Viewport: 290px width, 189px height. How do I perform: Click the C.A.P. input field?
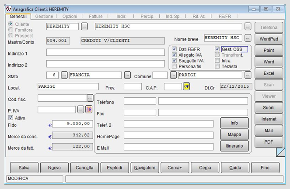(x=173, y=86)
